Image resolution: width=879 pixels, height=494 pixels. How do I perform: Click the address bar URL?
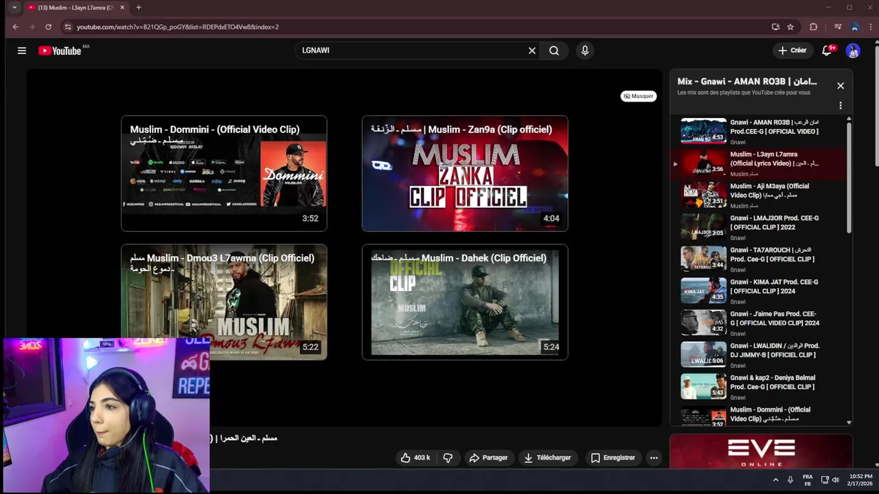(x=177, y=27)
